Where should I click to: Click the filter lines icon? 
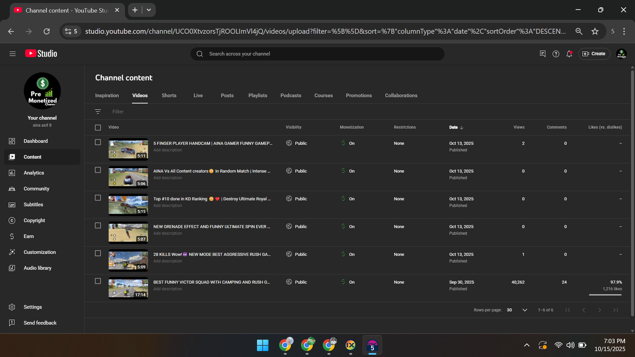pyautogui.click(x=98, y=112)
